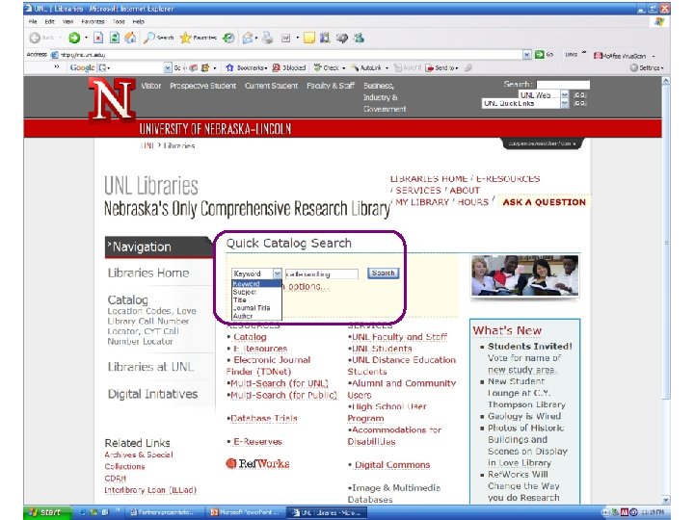
Task: Open the Help menu
Action: pos(139,21)
